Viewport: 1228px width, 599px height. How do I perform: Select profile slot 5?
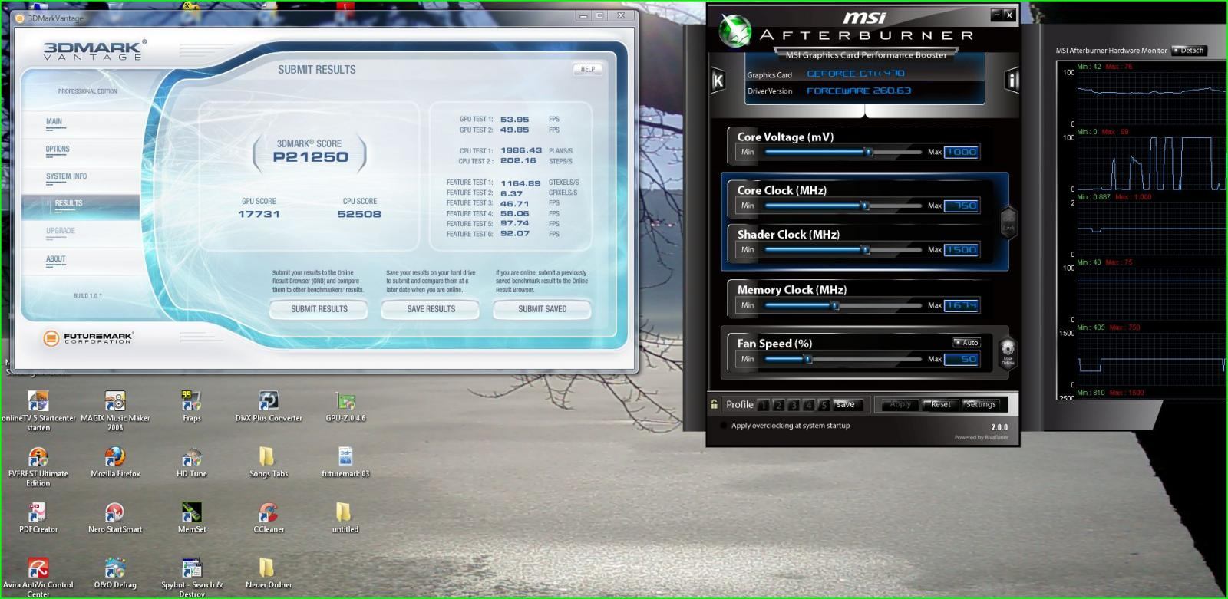point(824,405)
